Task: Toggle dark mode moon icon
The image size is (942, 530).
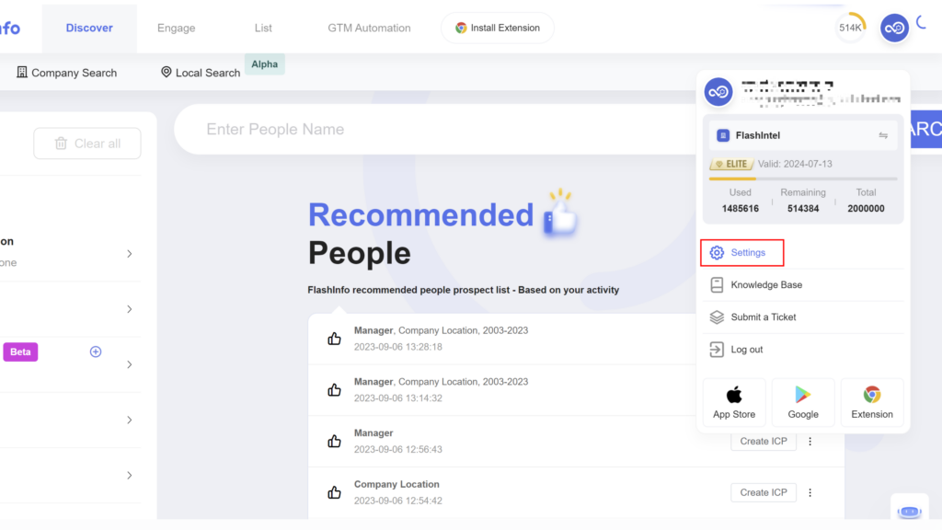Action: [922, 23]
